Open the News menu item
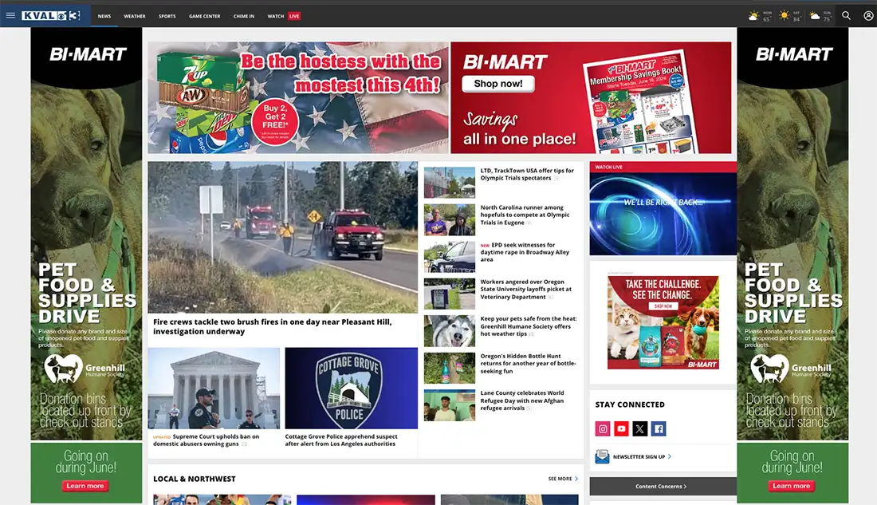 point(104,16)
